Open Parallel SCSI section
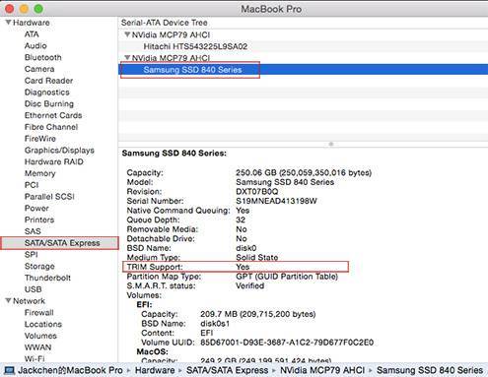Viewport: 488px width, 377px height. pyautogui.click(x=49, y=197)
